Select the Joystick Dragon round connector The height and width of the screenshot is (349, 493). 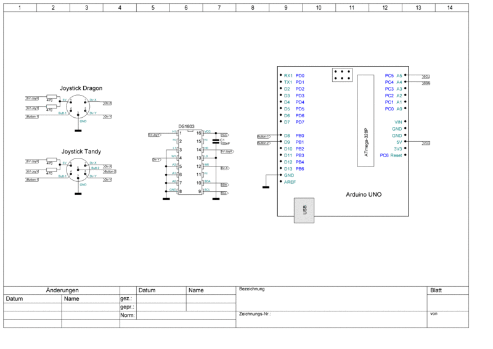point(78,107)
